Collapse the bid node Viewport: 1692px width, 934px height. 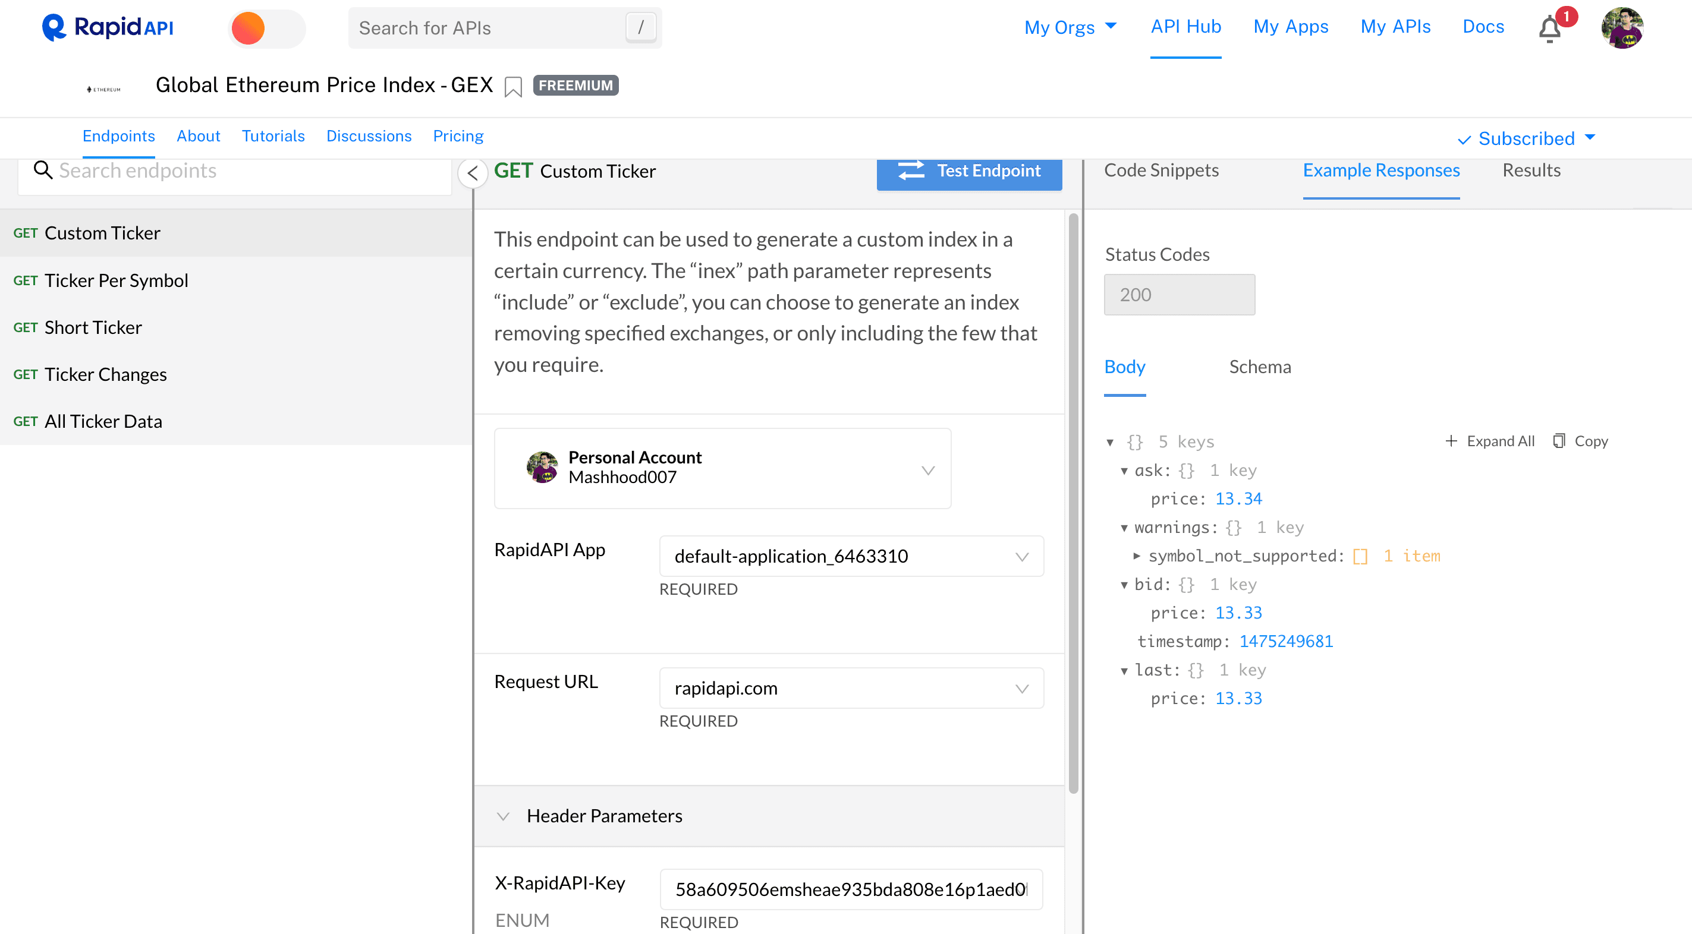click(x=1124, y=585)
